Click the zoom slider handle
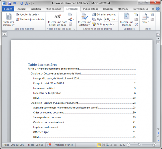The height and width of the screenshot is (149, 162). click(139, 145)
